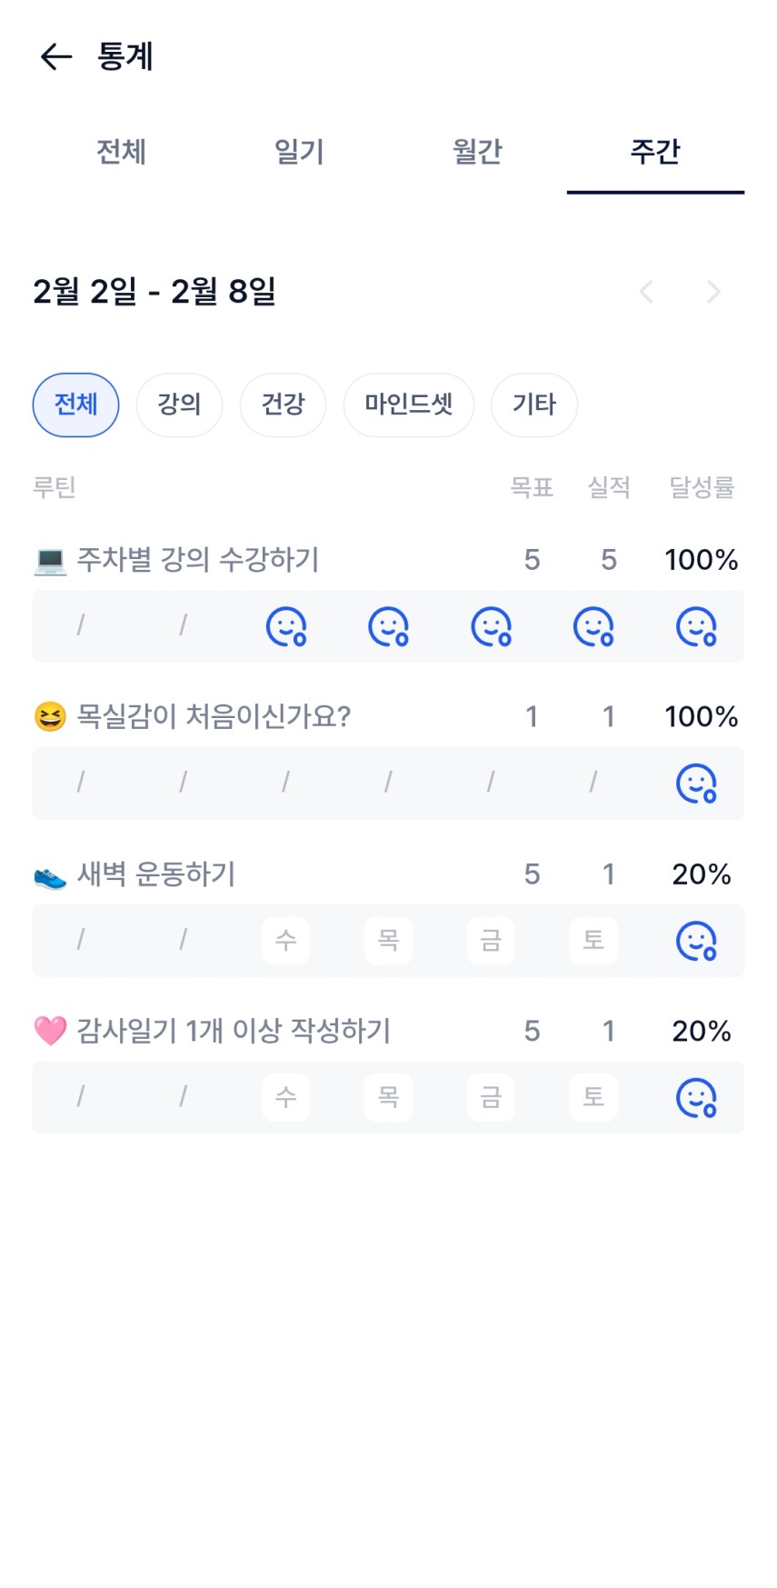Go to previous week chevron
777x1588 pixels.
[x=646, y=292]
